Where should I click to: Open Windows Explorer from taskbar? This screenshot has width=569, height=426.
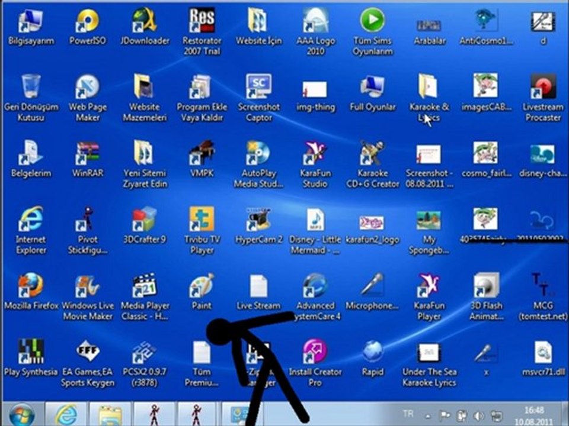pyautogui.click(x=110, y=414)
